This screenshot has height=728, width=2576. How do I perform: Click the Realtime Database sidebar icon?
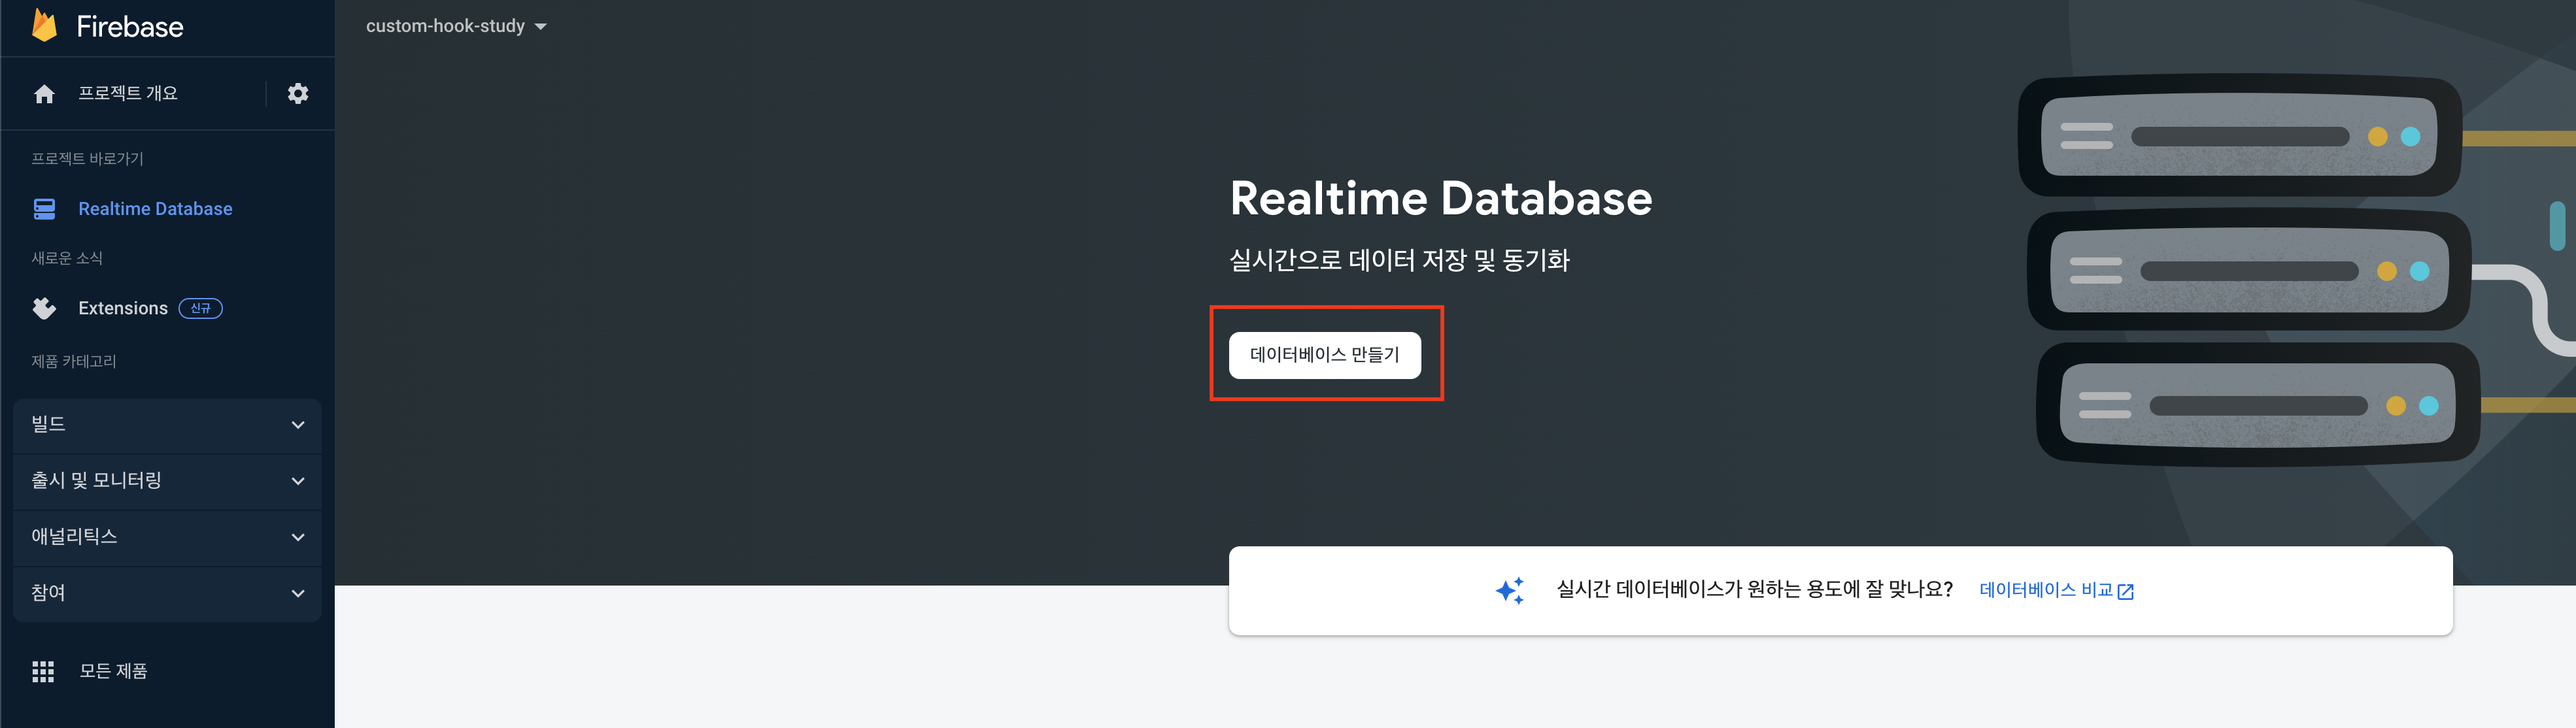44,209
